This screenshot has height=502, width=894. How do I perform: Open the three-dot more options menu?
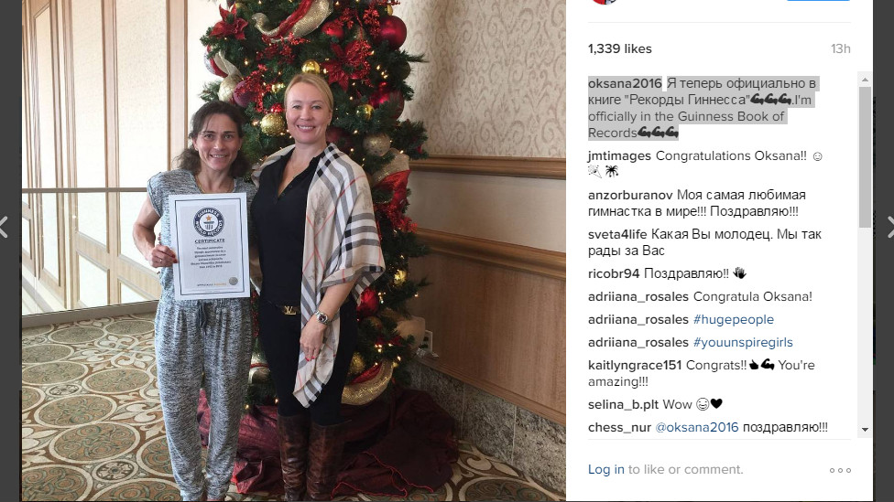[840, 470]
